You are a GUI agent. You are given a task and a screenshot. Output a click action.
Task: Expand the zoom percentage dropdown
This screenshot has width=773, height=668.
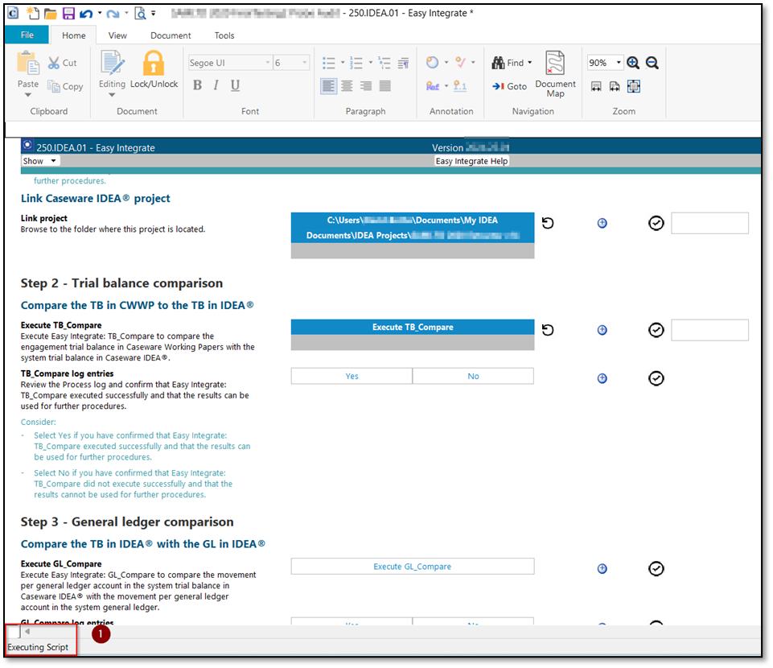619,63
